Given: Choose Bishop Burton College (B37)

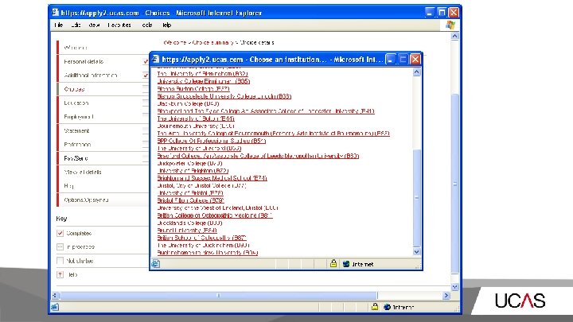Looking at the screenshot, I should [x=193, y=89].
